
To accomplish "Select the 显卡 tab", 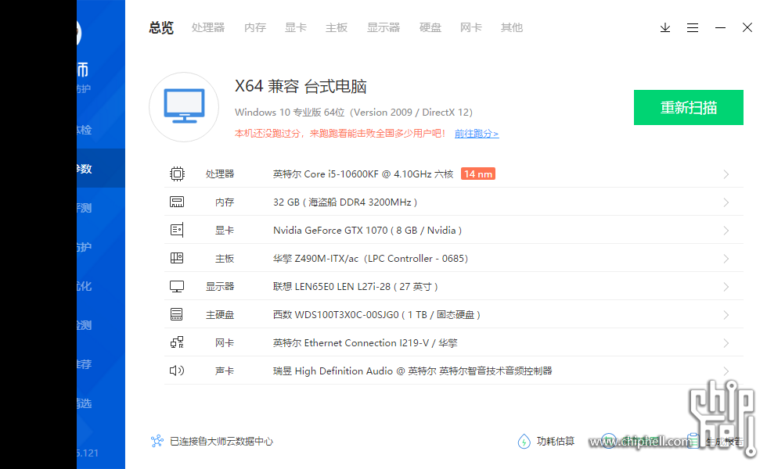I will click(296, 28).
